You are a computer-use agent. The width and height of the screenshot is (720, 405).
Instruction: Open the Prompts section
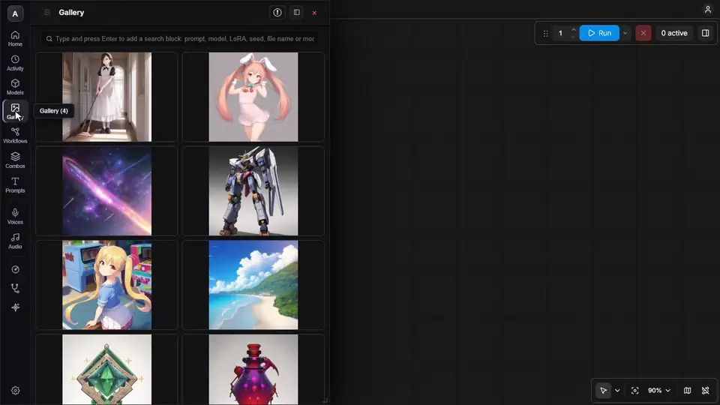(15, 185)
